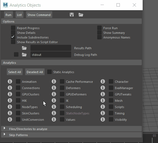Click the save settings floppy disk icon
The image size is (158, 143).
[72, 15]
